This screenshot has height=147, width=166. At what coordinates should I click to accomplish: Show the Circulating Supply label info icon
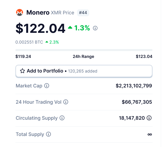[62, 118]
